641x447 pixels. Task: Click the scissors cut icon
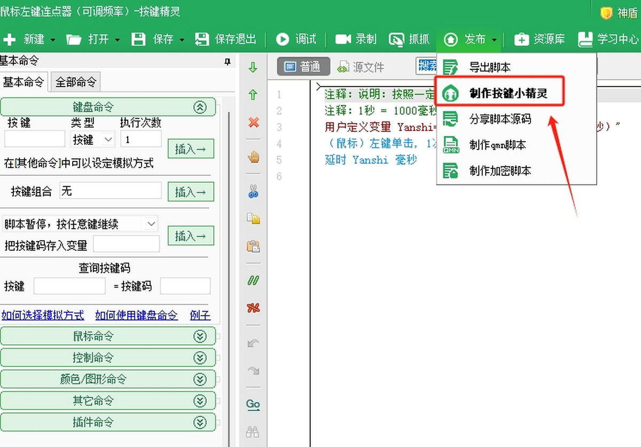[253, 191]
